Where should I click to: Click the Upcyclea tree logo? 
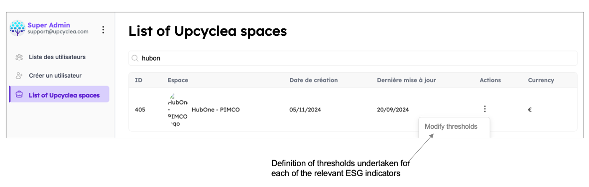click(x=17, y=29)
